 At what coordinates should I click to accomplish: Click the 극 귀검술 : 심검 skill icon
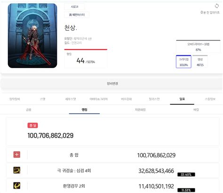[x=17, y=170]
